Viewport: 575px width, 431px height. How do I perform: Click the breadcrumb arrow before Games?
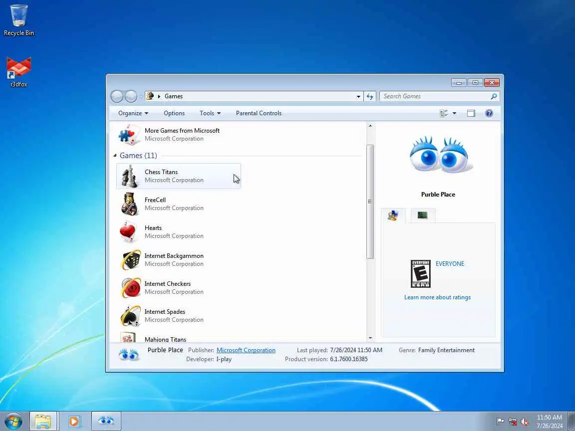coord(159,96)
